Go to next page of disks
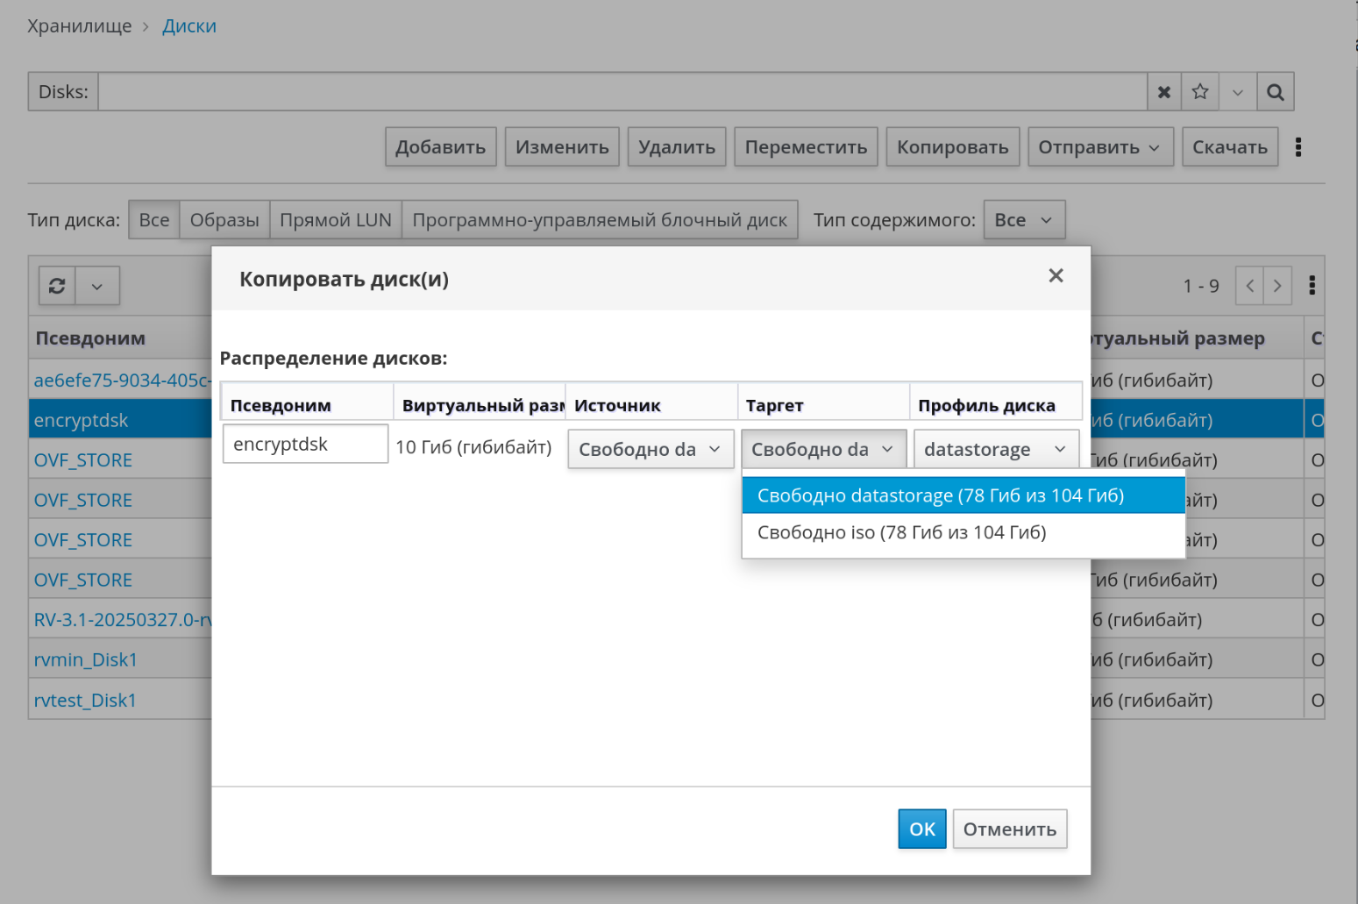The width and height of the screenshot is (1358, 904). (x=1277, y=286)
